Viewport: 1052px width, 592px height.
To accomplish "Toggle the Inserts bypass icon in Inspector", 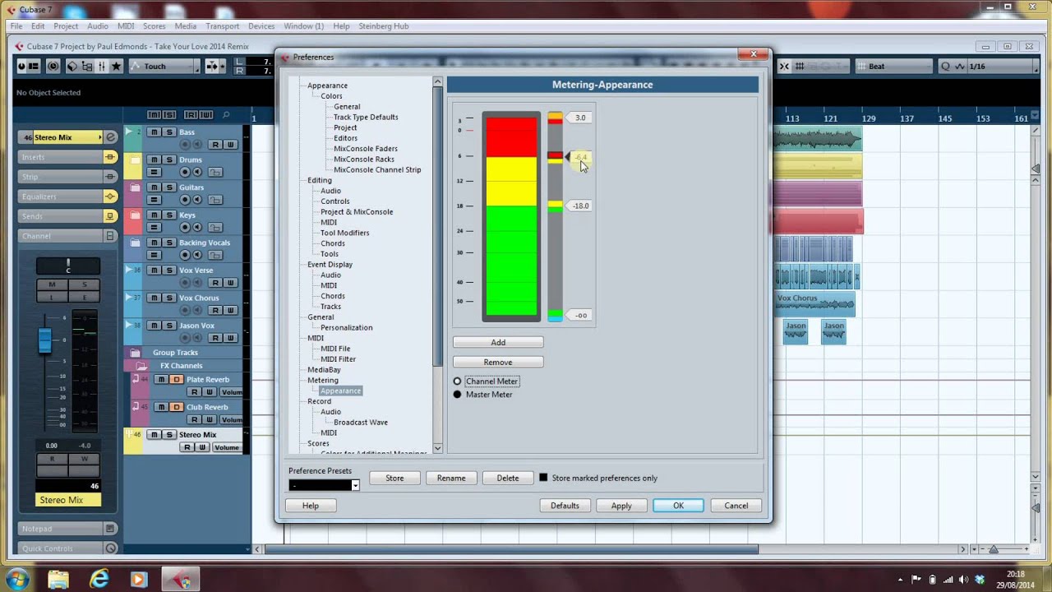I will [x=109, y=157].
